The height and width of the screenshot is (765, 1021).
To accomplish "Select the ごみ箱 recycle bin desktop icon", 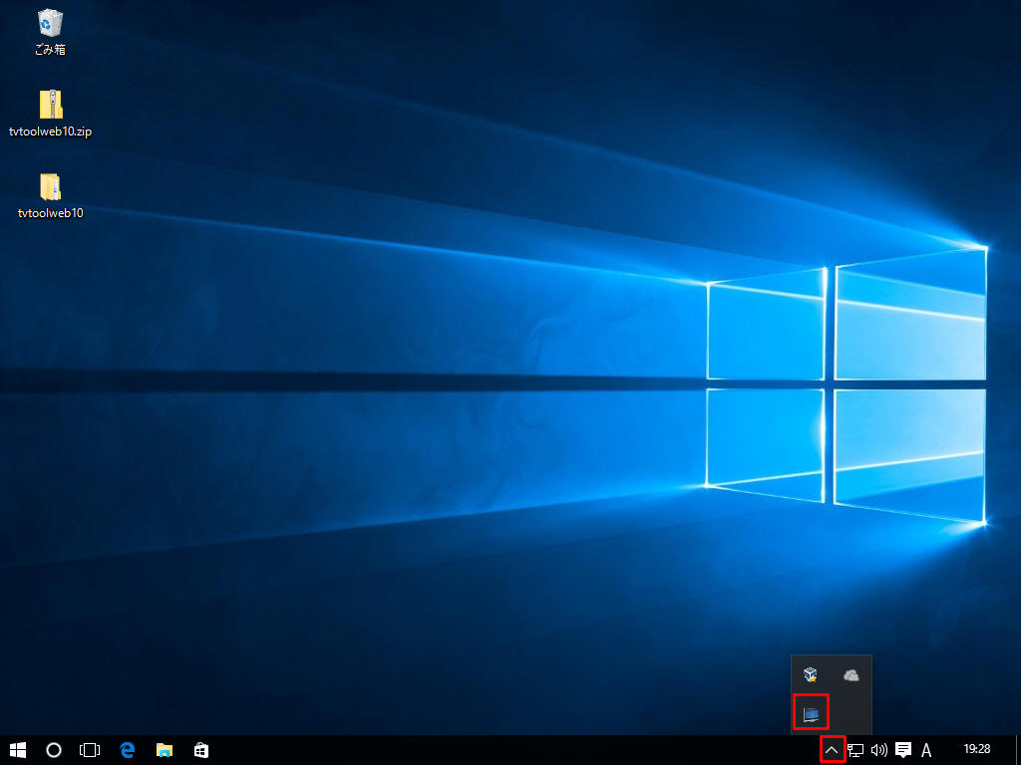I will pyautogui.click(x=50, y=33).
